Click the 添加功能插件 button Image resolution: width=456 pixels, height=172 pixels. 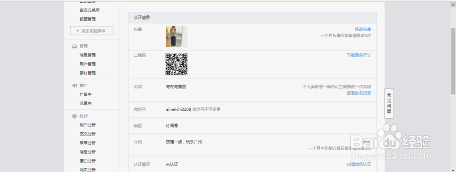92,31
